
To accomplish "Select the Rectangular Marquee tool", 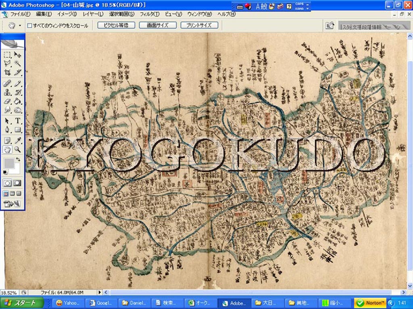I will click(x=7, y=55).
